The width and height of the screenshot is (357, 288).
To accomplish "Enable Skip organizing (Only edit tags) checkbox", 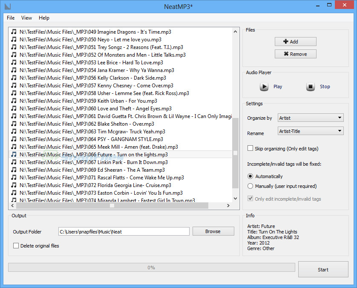I will 250,148.
